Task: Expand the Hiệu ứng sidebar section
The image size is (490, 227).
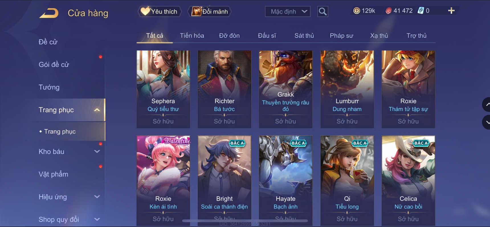Action: click(97, 197)
